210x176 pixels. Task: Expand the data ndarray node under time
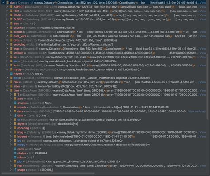pyautogui.click(x=11, y=111)
